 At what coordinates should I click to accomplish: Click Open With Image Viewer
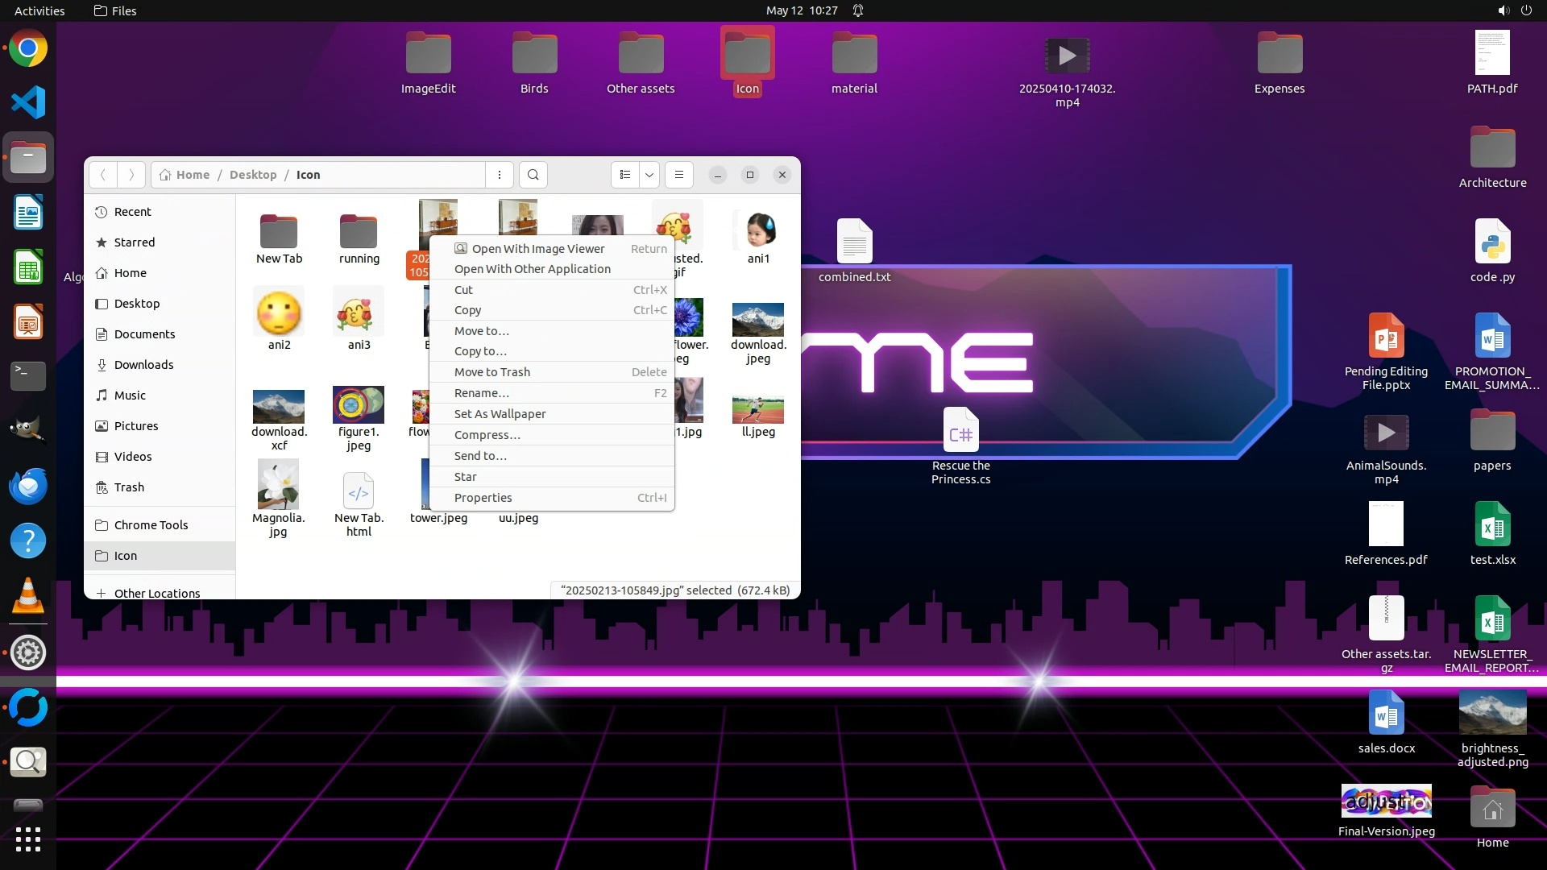(537, 249)
